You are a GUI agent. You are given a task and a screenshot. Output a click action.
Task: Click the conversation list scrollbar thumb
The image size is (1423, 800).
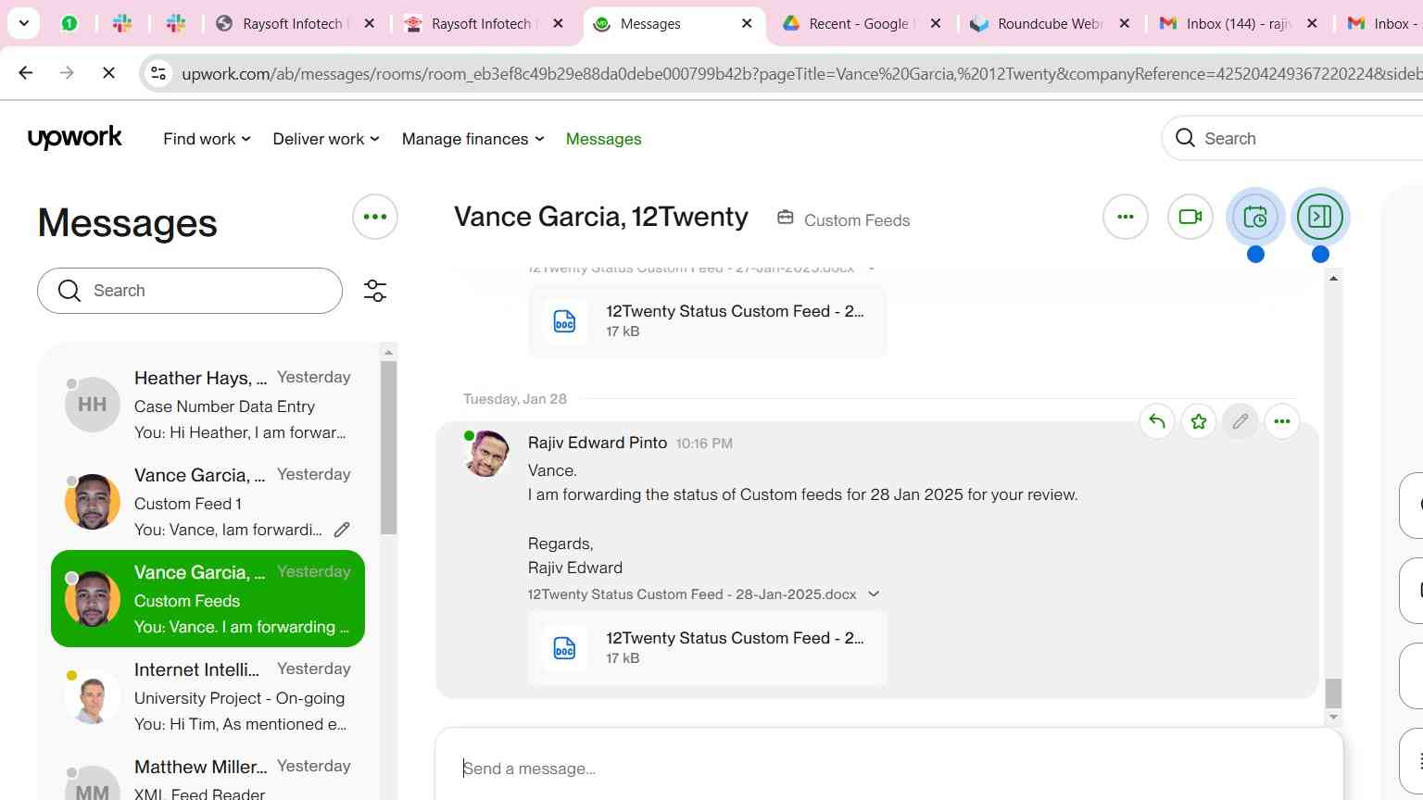tap(388, 446)
